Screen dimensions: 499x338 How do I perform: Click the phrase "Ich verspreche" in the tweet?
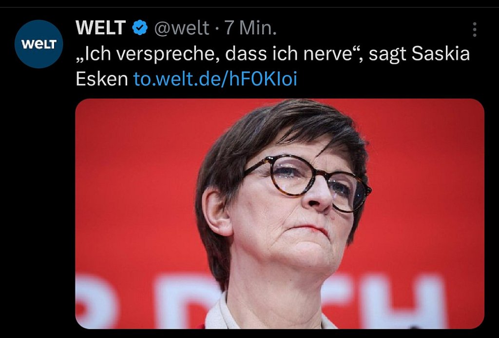pos(145,54)
